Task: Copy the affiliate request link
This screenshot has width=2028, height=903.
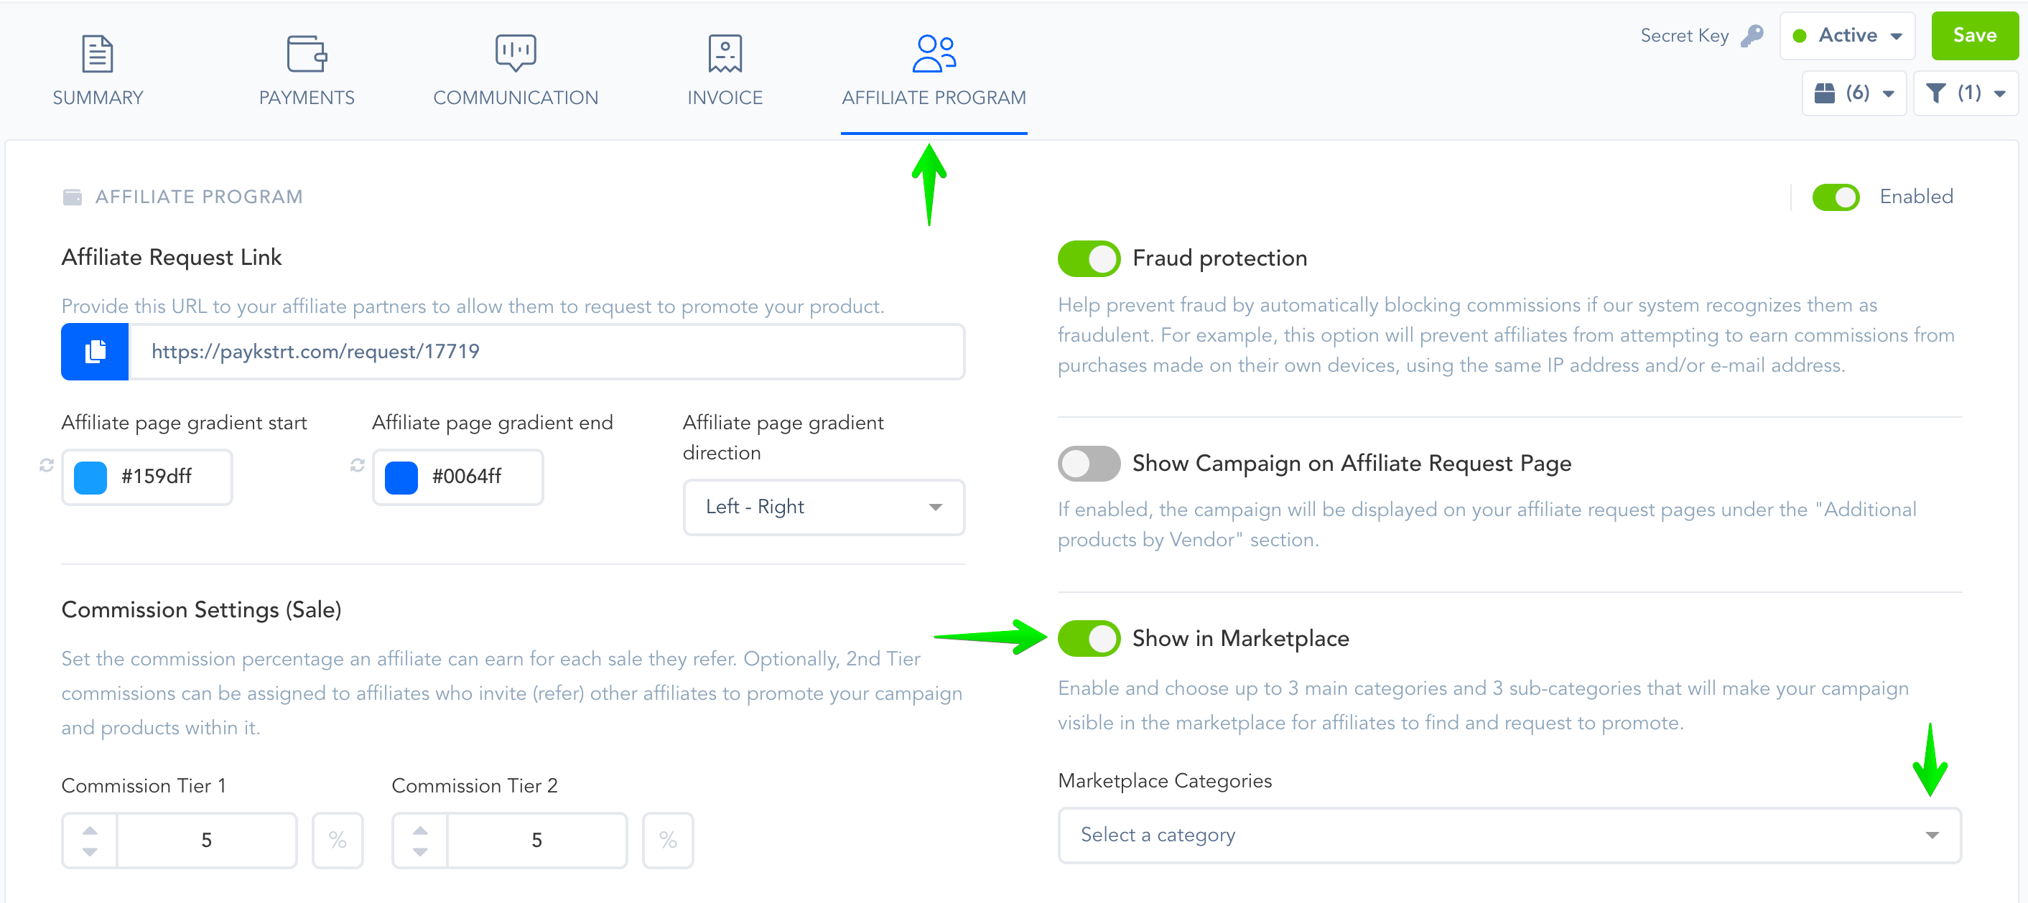Action: [96, 352]
